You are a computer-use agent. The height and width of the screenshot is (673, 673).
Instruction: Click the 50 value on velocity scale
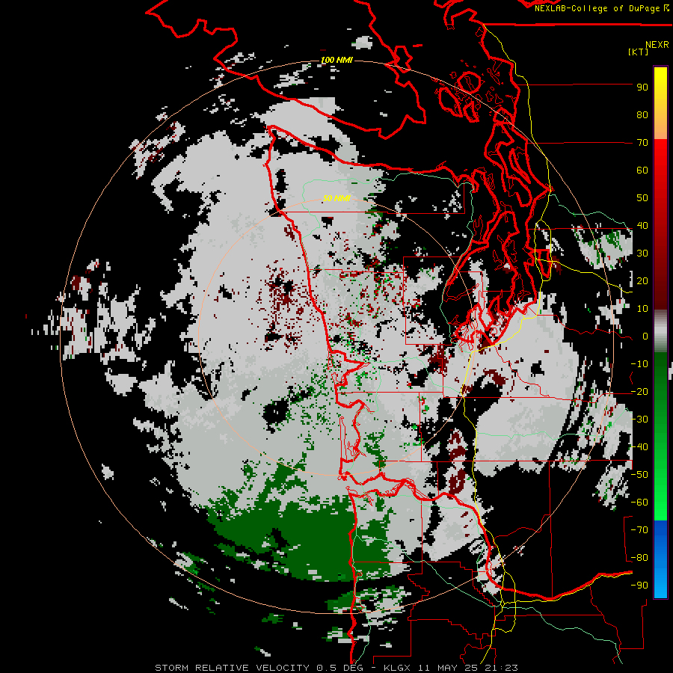click(642, 198)
